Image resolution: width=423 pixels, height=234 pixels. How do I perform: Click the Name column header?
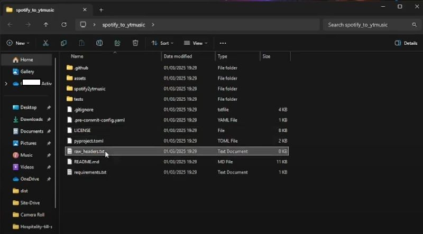pos(77,56)
